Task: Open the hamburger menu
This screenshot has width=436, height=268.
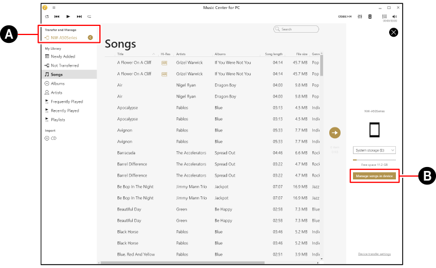Action: (x=54, y=8)
